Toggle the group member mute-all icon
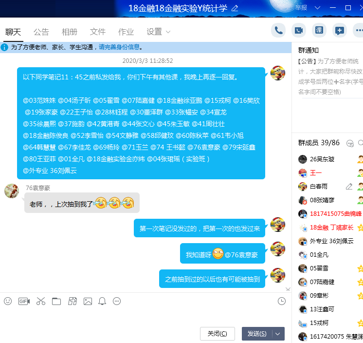 (x=349, y=143)
